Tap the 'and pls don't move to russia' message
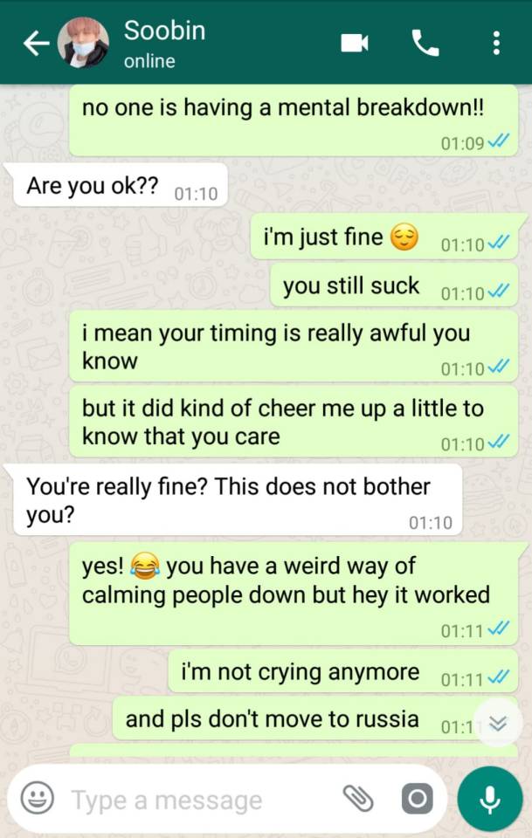Viewport: 532px width, 838px height. pos(315,718)
